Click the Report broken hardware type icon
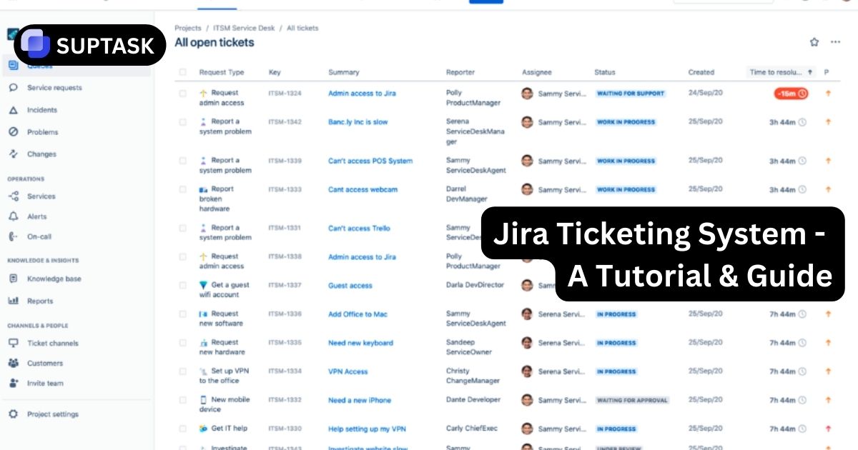This screenshot has width=858, height=450. 203,189
